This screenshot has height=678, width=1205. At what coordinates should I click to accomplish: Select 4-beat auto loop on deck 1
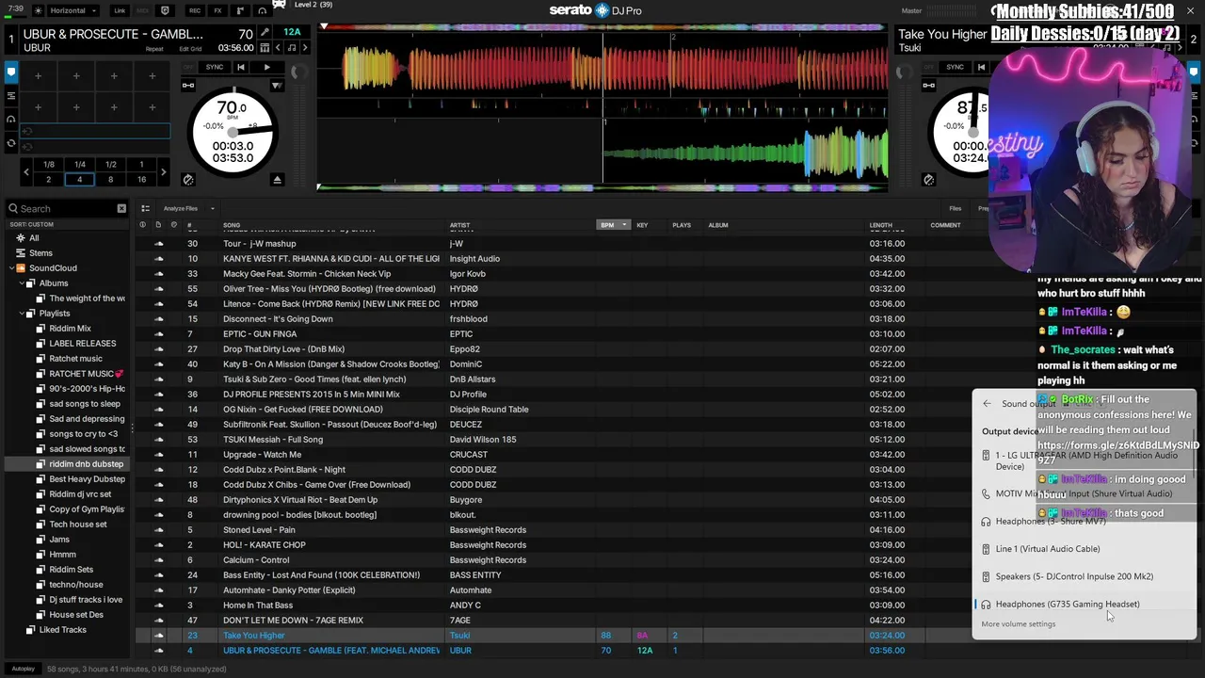point(80,179)
